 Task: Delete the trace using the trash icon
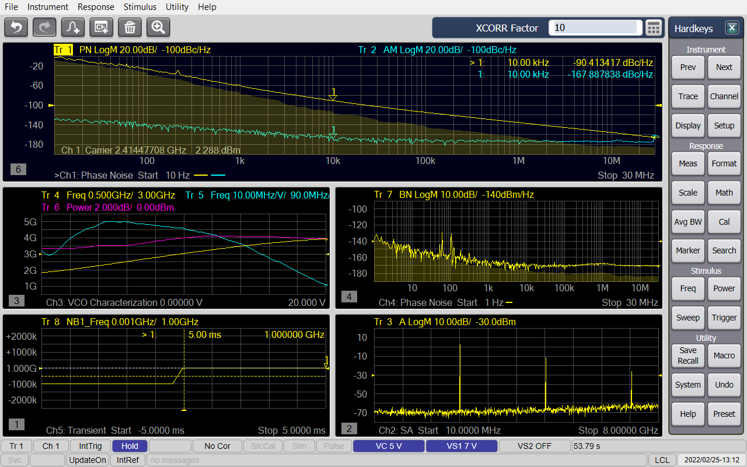pos(130,27)
